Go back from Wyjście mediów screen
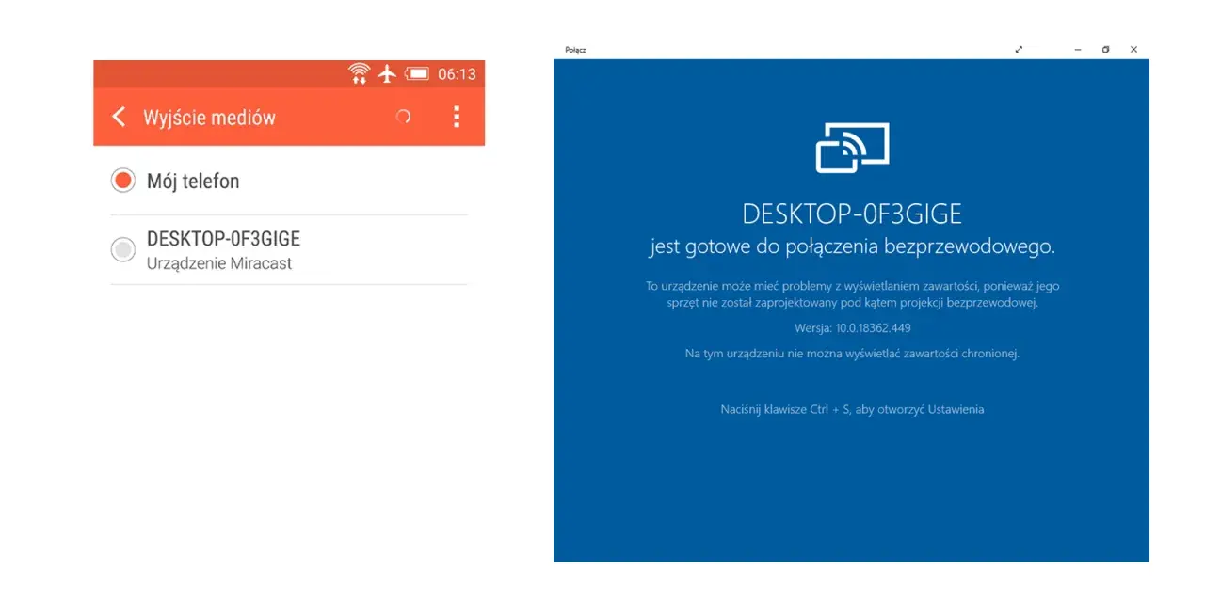The width and height of the screenshot is (1205, 602). 119,117
